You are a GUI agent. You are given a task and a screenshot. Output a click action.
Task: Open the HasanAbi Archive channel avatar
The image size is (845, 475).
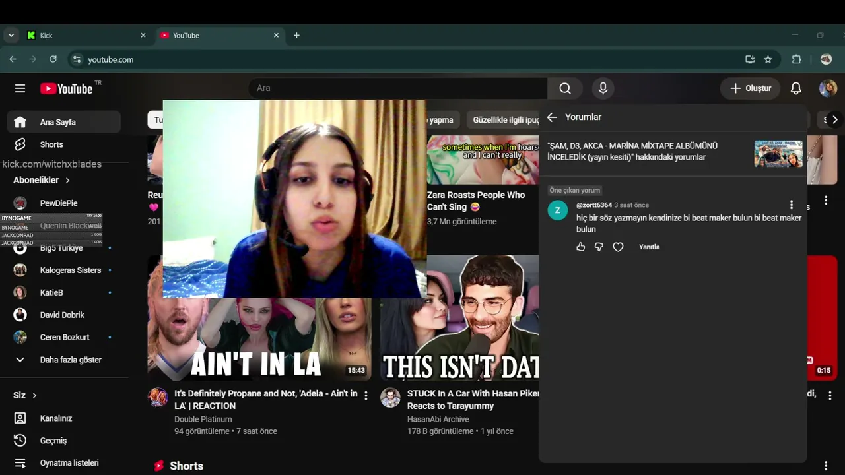pyautogui.click(x=390, y=397)
